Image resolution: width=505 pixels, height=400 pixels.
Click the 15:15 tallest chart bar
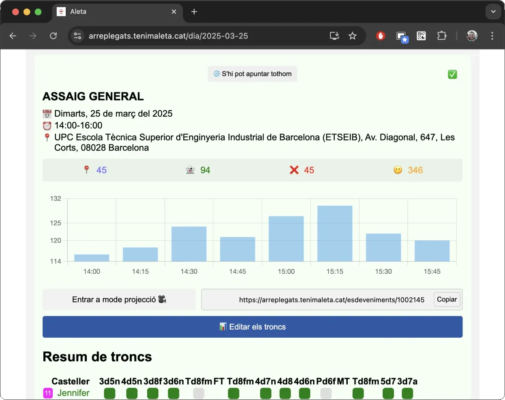click(x=335, y=234)
